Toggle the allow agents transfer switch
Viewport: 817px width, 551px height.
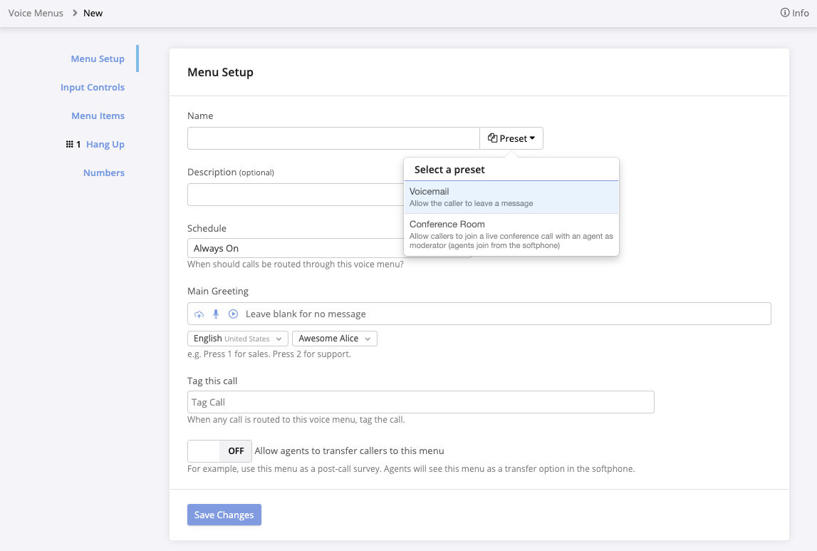[x=219, y=451]
